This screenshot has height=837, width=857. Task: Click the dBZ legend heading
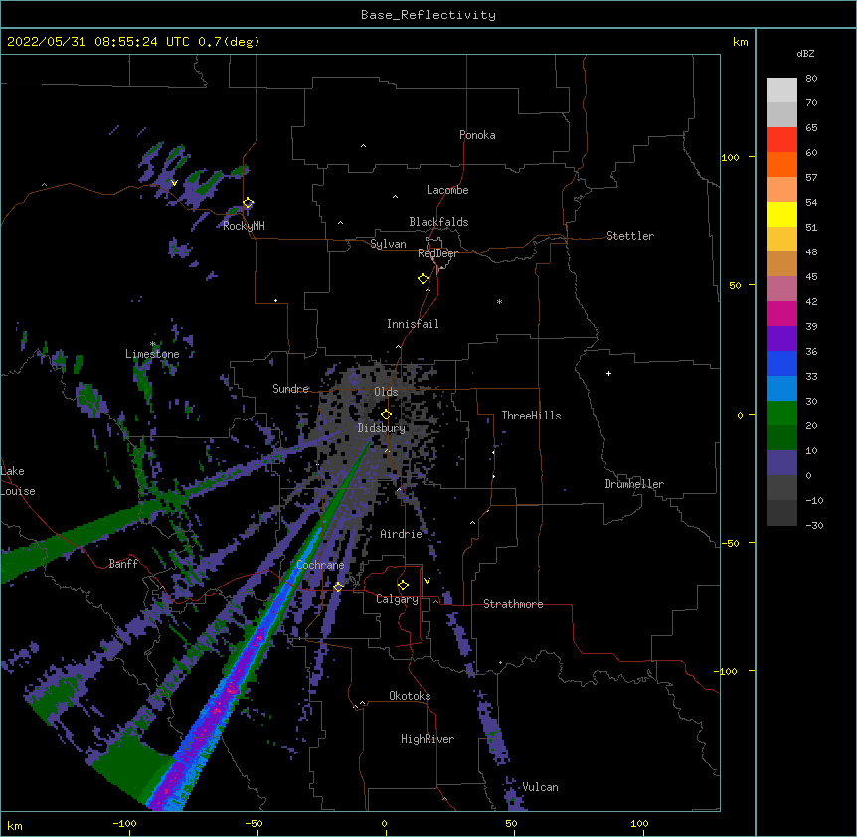805,53
